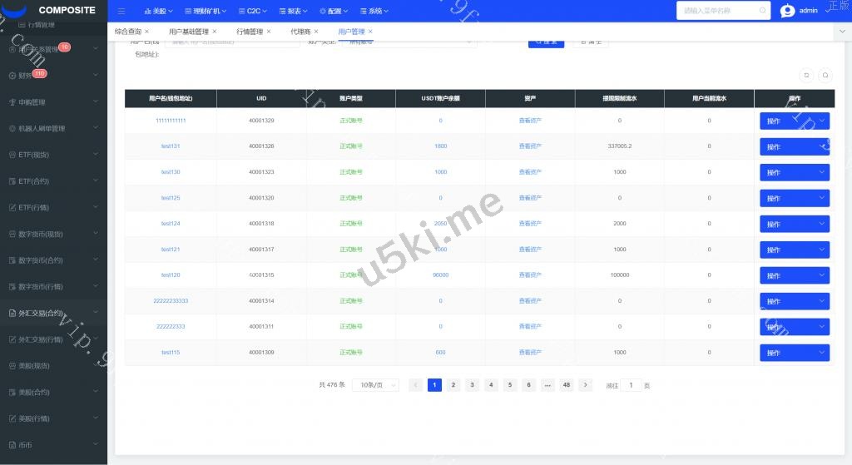The height and width of the screenshot is (465, 852).
Task: Click the hamburger menu collapse icon
Action: click(x=121, y=11)
